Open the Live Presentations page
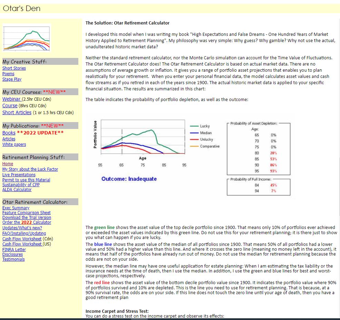The width and height of the screenshot is (340, 320). 19,175
